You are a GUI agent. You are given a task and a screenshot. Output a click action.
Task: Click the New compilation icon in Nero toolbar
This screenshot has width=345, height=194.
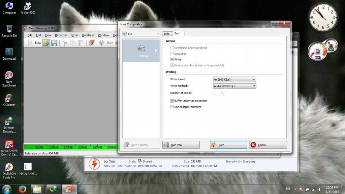point(30,43)
